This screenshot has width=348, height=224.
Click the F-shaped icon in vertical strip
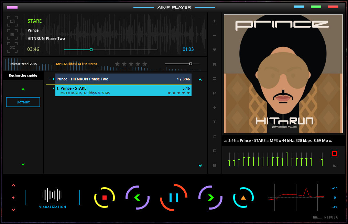click(x=214, y=136)
